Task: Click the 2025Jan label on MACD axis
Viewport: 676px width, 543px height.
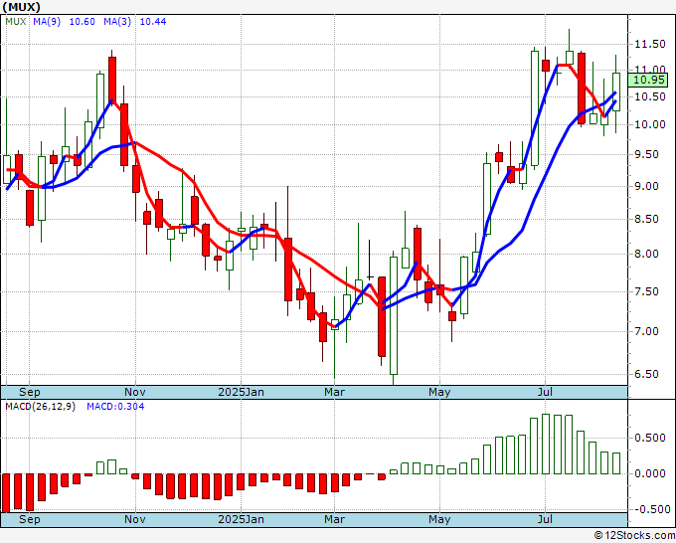Action: (241, 519)
